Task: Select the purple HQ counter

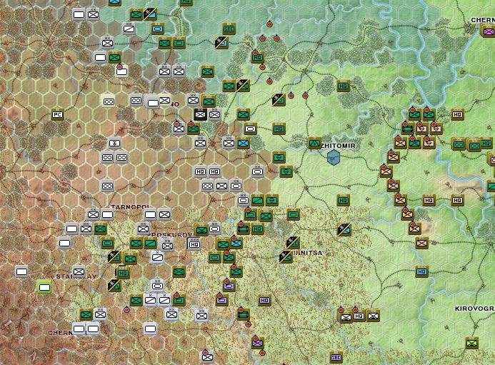Action: pyautogui.click(x=264, y=300)
